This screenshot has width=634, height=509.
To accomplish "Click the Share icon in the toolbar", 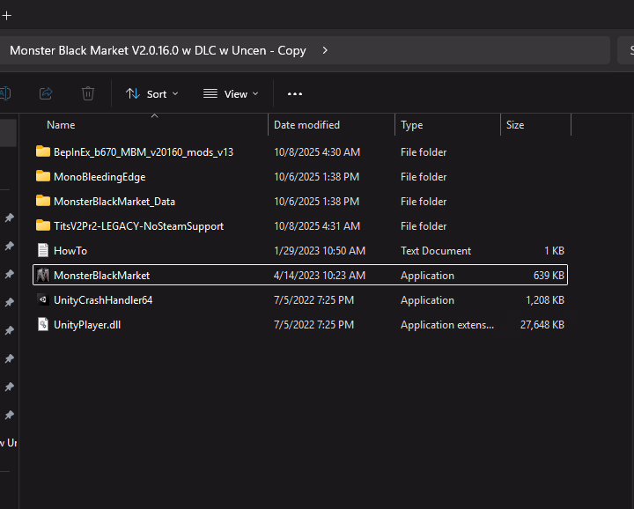I will pos(47,93).
